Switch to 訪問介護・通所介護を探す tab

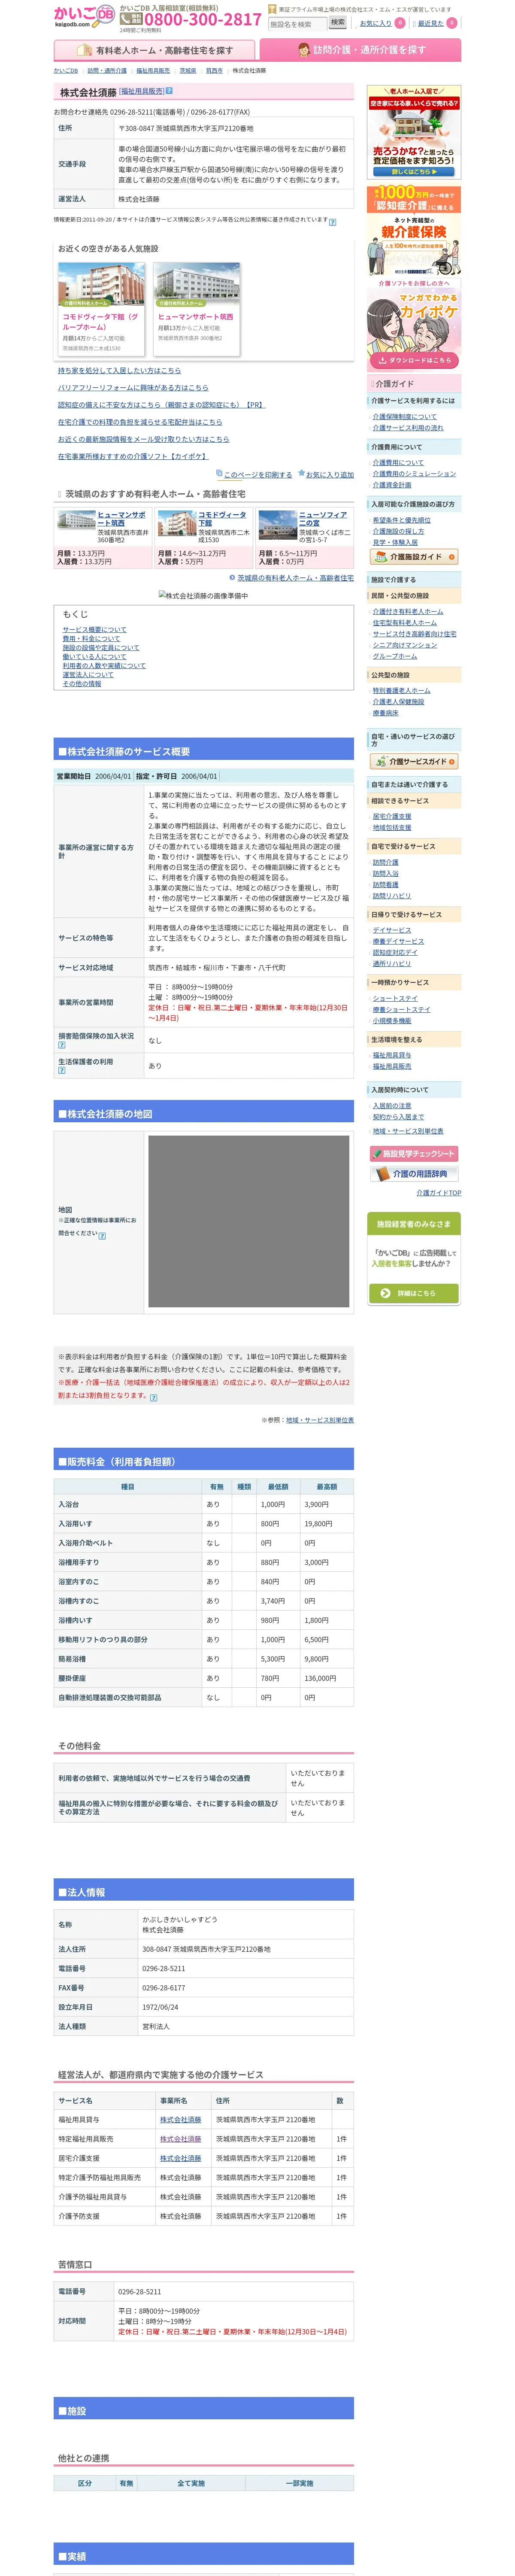pos(361,50)
